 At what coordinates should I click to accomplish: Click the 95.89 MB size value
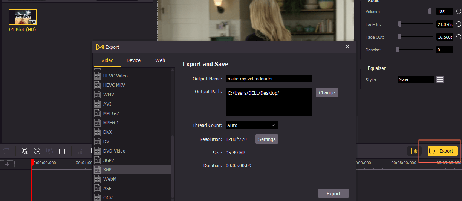point(236,153)
